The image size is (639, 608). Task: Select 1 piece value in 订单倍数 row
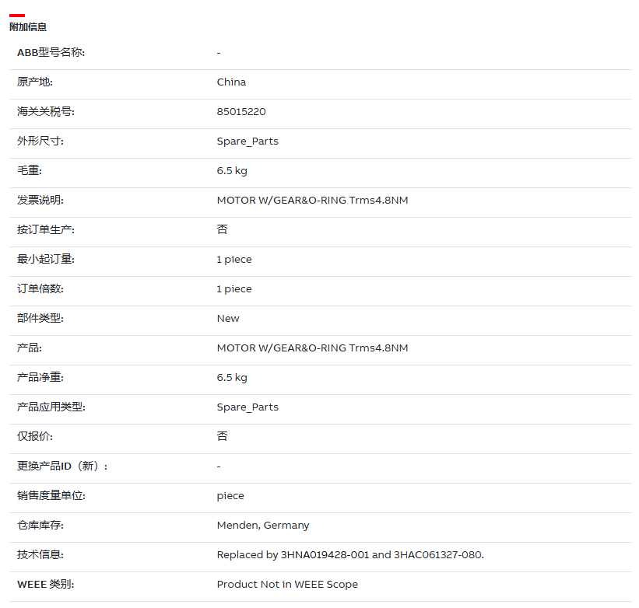pyautogui.click(x=234, y=289)
